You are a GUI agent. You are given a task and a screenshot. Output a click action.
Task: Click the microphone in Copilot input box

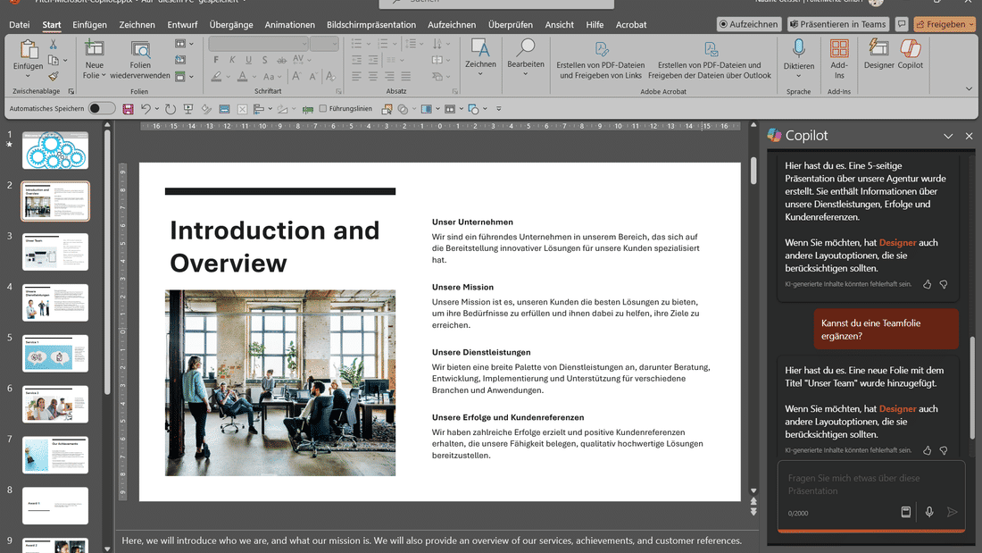928,512
